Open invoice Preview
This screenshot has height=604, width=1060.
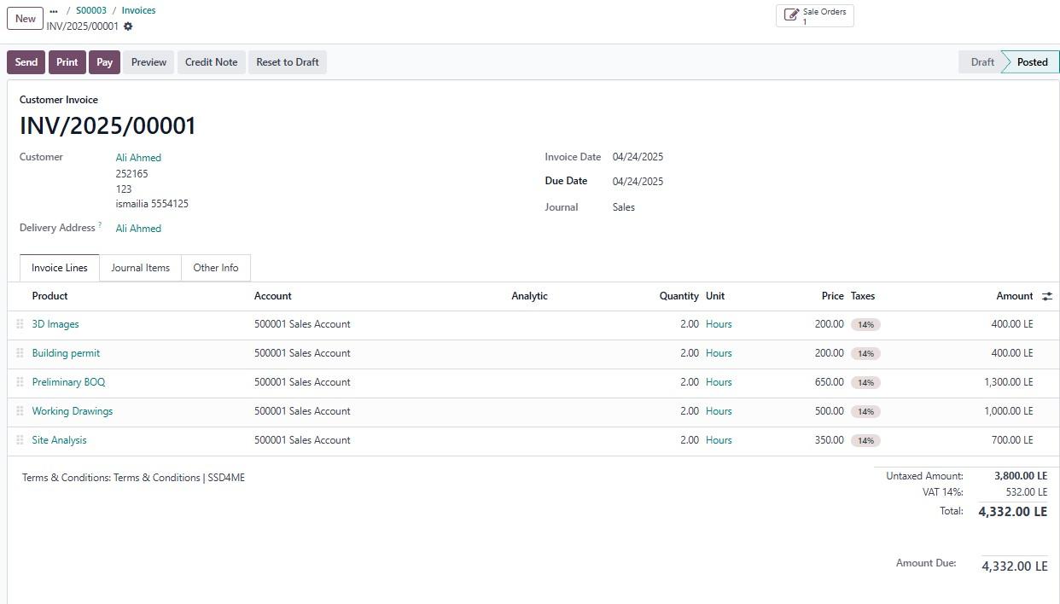pyautogui.click(x=149, y=62)
